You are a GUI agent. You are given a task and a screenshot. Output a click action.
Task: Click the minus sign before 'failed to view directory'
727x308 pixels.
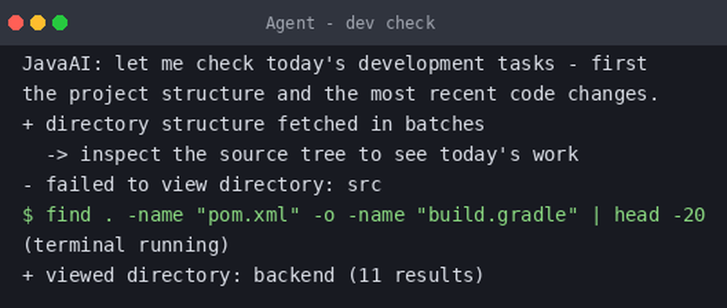(x=28, y=185)
